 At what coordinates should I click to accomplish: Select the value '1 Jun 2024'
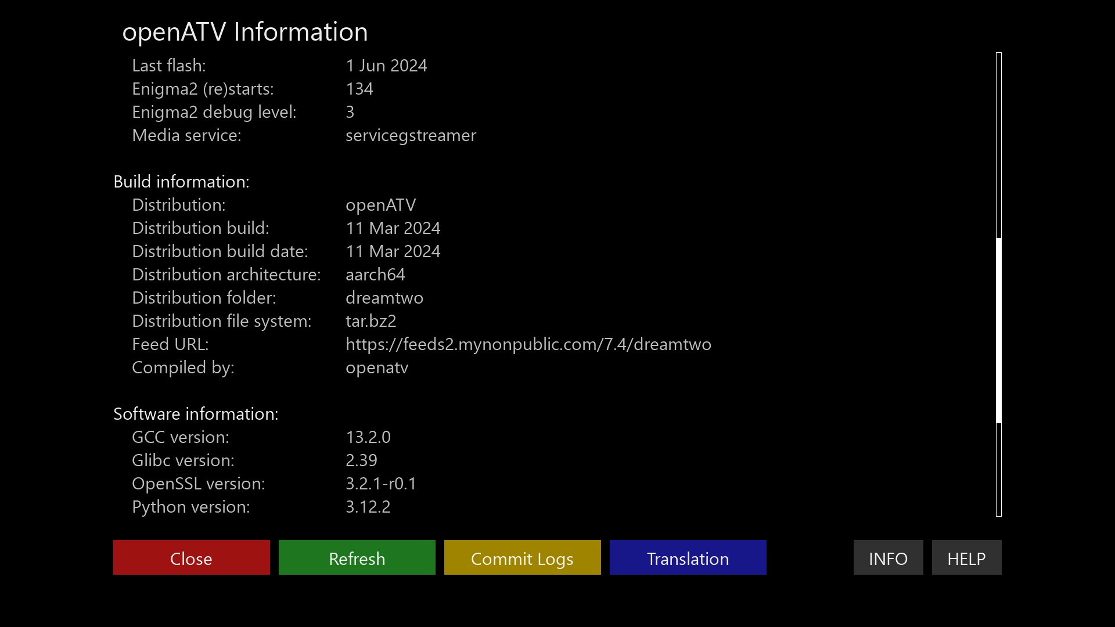pos(387,66)
